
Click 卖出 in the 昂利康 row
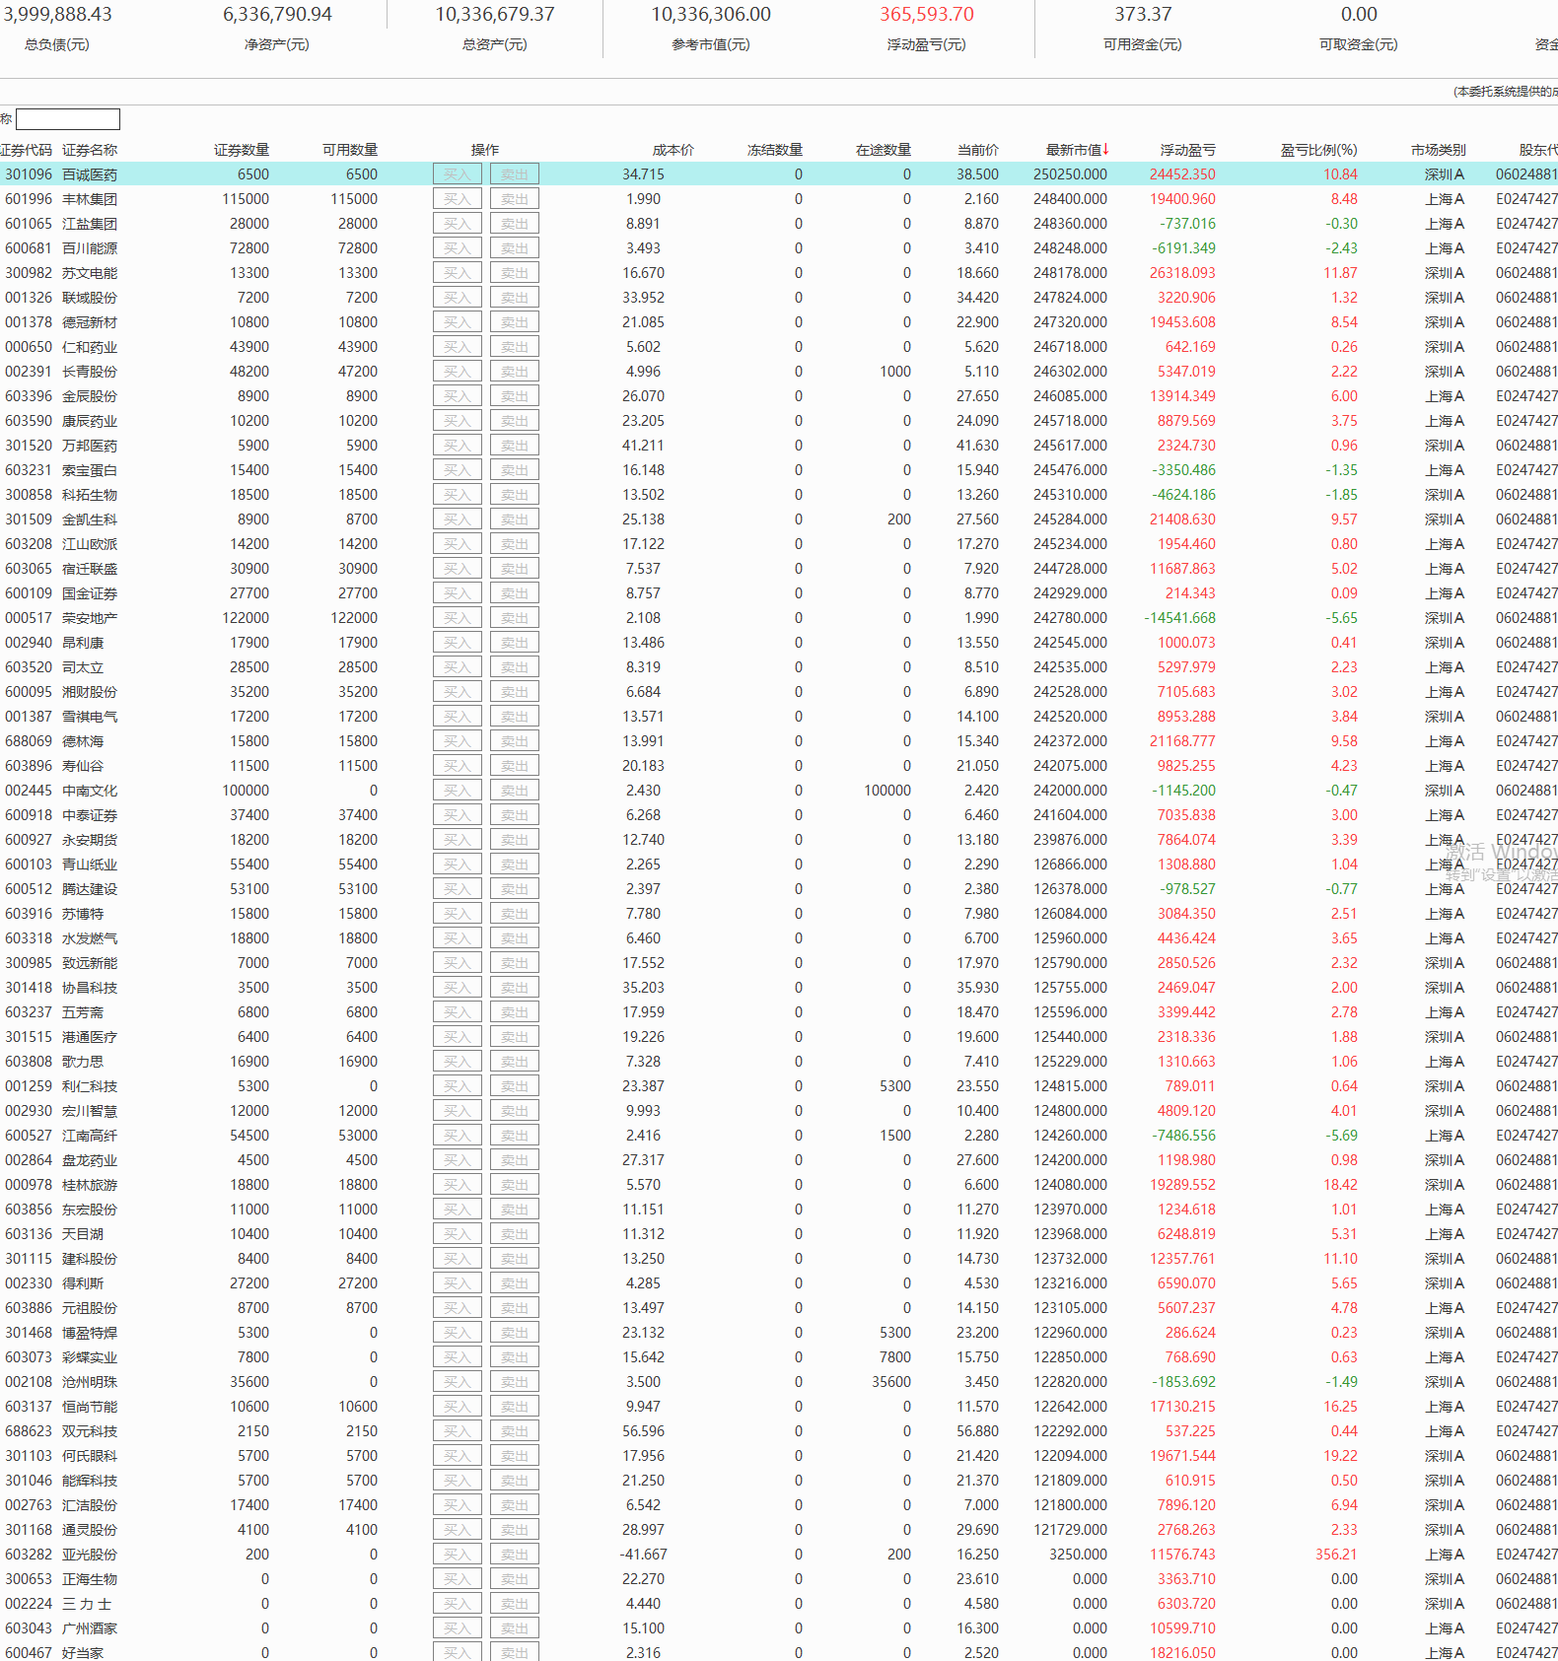(515, 643)
